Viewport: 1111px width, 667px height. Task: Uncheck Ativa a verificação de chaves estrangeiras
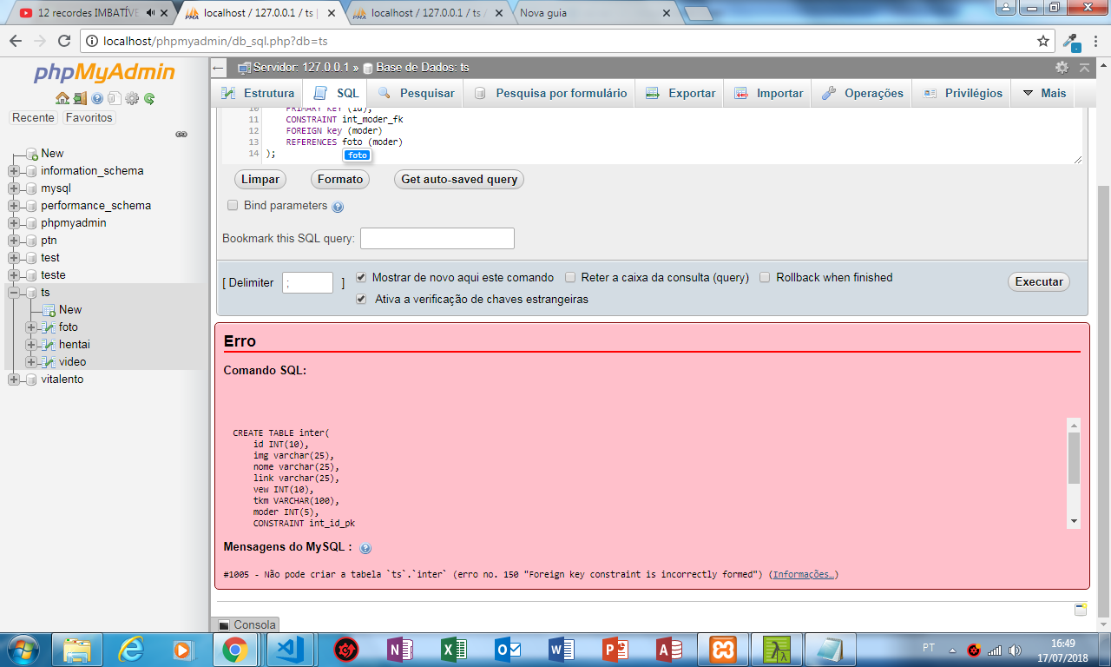(x=361, y=299)
